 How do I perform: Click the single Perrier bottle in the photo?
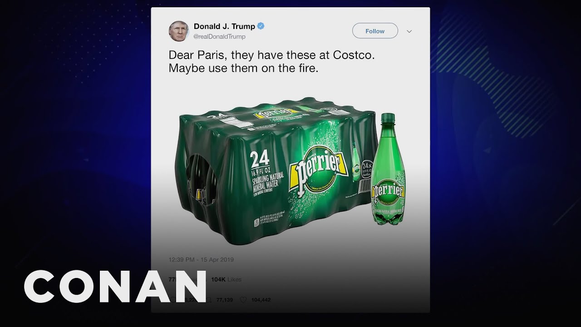389,169
